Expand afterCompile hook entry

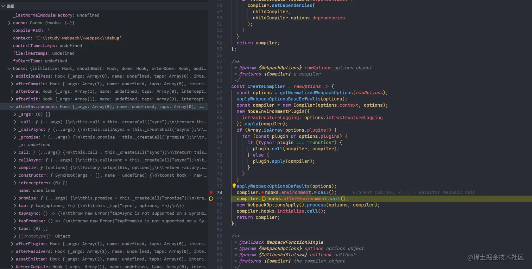12,84
